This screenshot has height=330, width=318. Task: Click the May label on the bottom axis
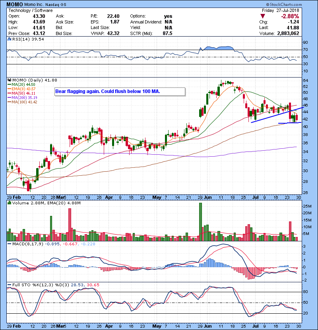157,326
